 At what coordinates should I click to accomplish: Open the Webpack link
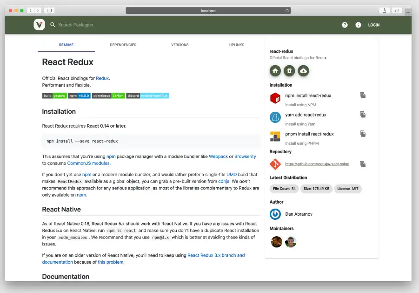tap(218, 156)
